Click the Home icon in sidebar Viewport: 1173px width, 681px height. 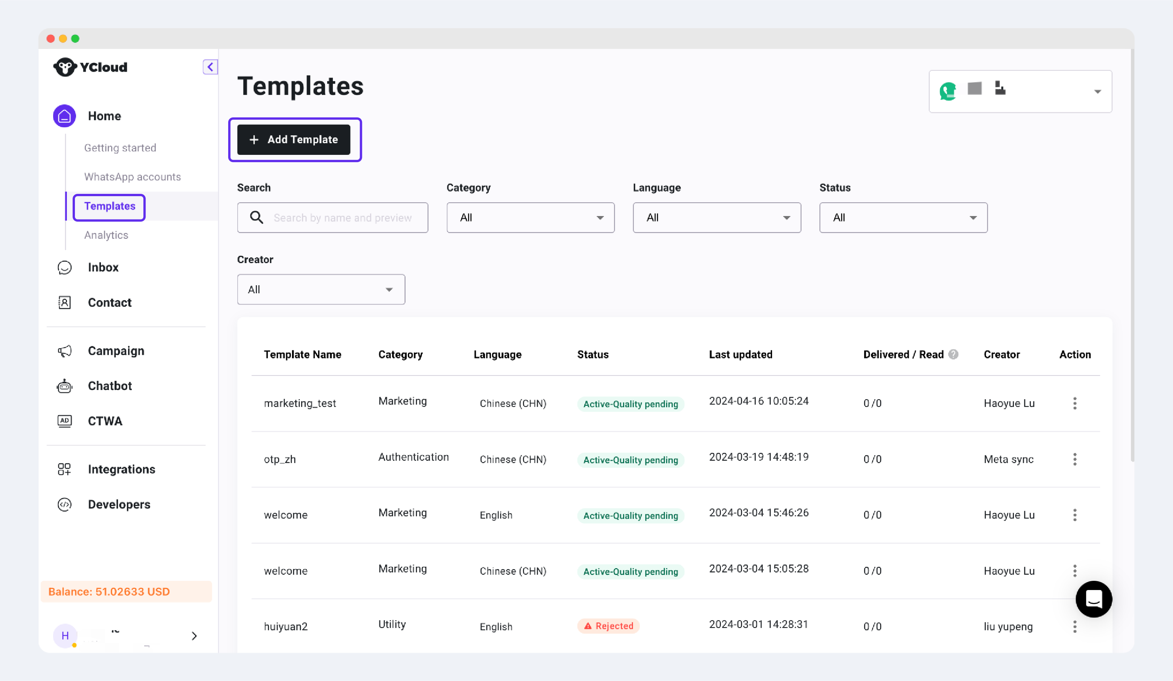[64, 116]
